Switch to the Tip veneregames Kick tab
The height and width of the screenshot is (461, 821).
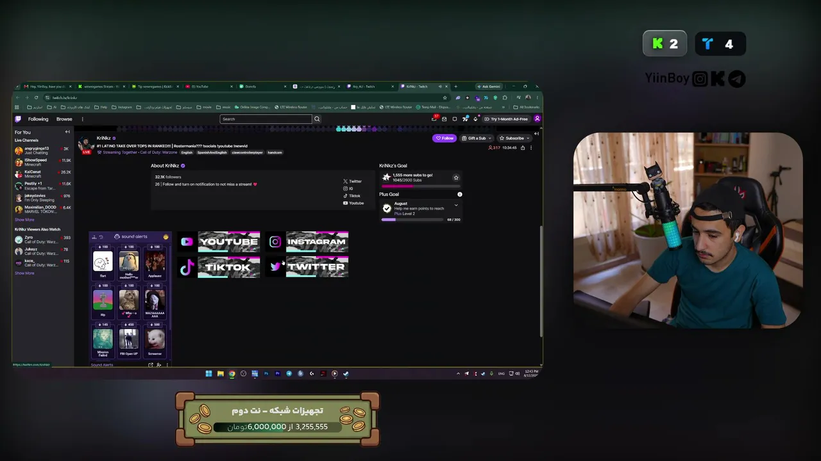[154, 86]
